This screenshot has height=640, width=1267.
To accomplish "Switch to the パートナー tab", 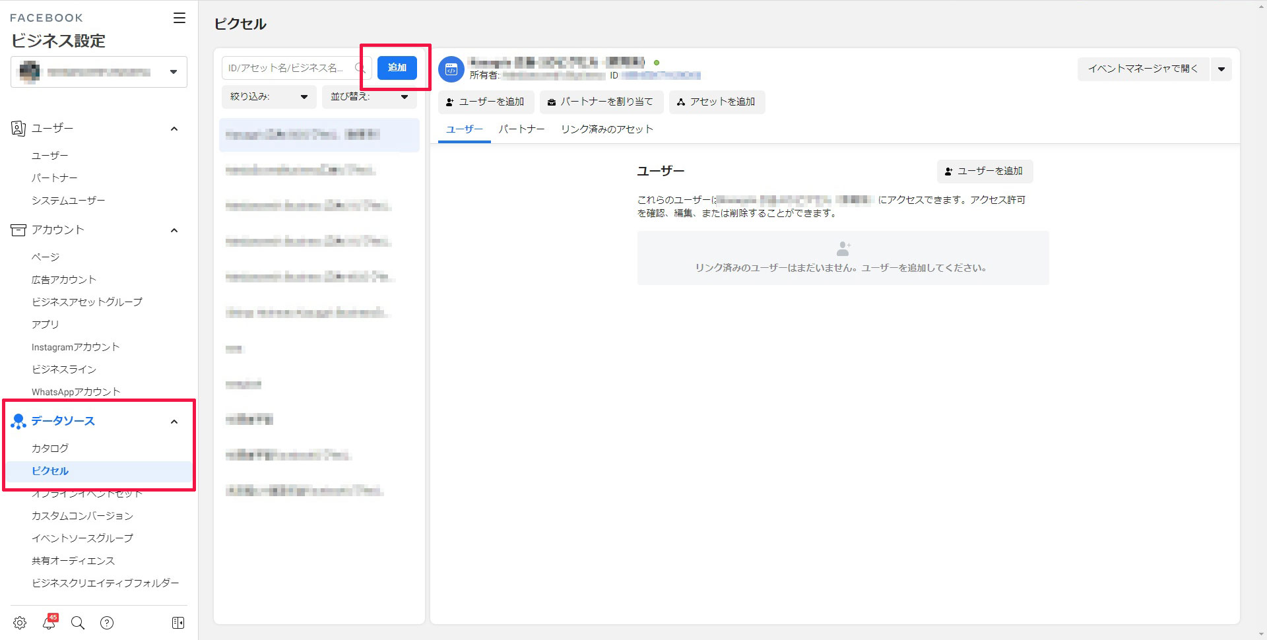I will 521,129.
